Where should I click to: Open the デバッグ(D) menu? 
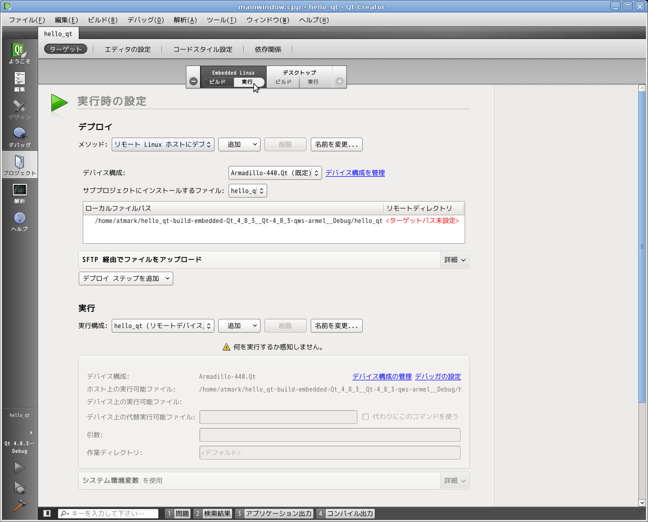[x=146, y=20]
